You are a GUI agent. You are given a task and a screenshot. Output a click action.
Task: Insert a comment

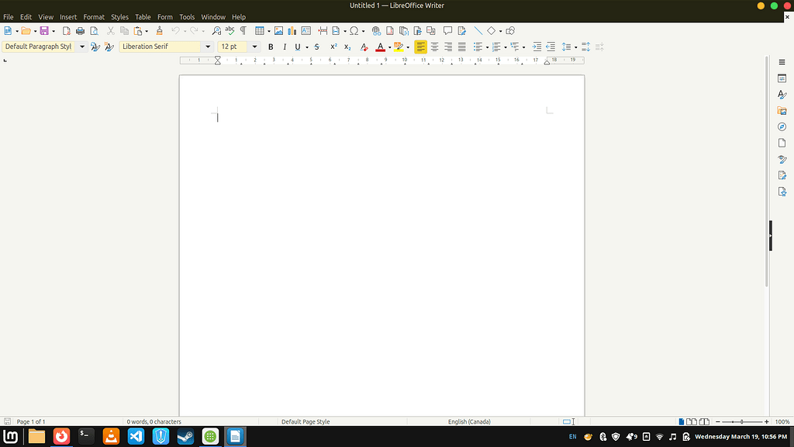448,30
